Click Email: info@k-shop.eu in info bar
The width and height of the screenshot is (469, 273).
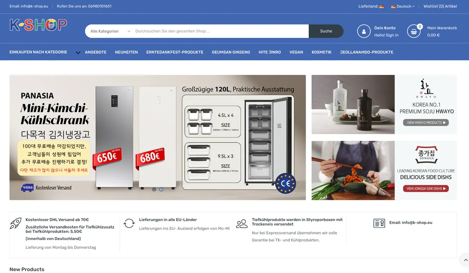point(411,223)
